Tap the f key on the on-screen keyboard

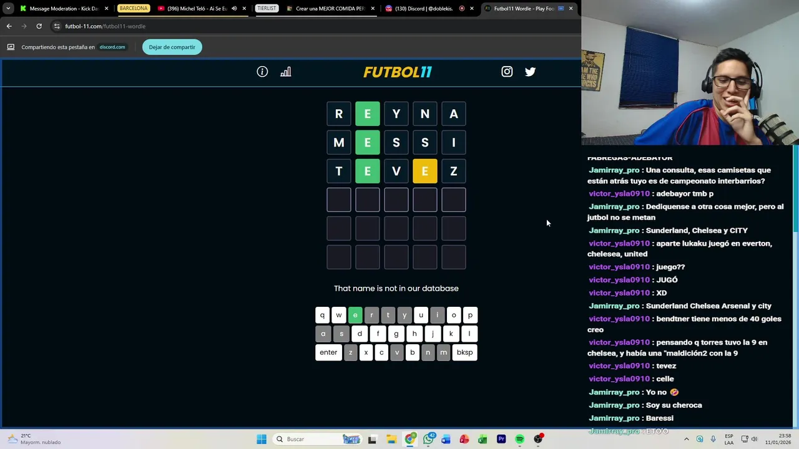tap(378, 334)
